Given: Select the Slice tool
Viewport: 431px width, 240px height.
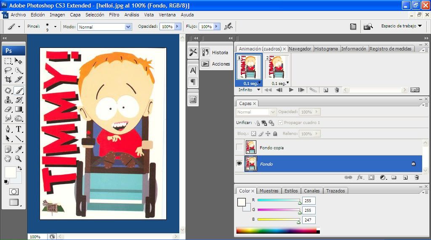Looking at the screenshot, I should coord(19,79).
